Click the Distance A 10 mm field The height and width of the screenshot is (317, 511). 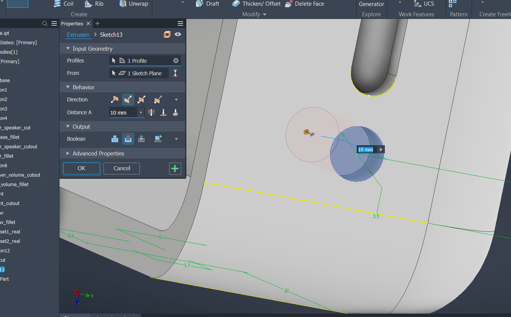[123, 112]
